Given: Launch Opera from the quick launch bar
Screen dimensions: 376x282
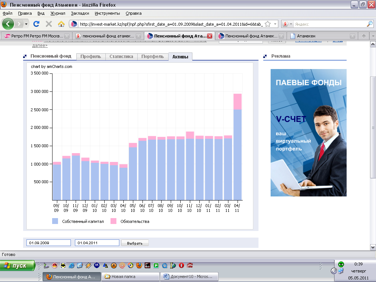Looking at the screenshot, I should (181, 265).
